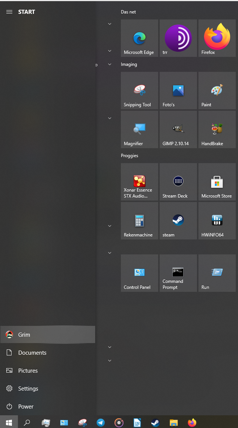Open the Pictures folder shortcut

(x=48, y=370)
